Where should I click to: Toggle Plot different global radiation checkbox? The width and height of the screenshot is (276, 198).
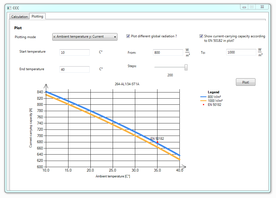pos(128,36)
